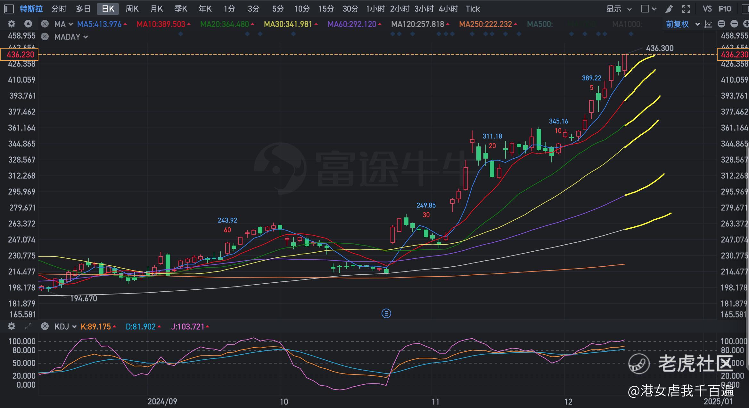Click the earnings E marker
Image resolution: width=749 pixels, height=408 pixels.
[x=386, y=314]
